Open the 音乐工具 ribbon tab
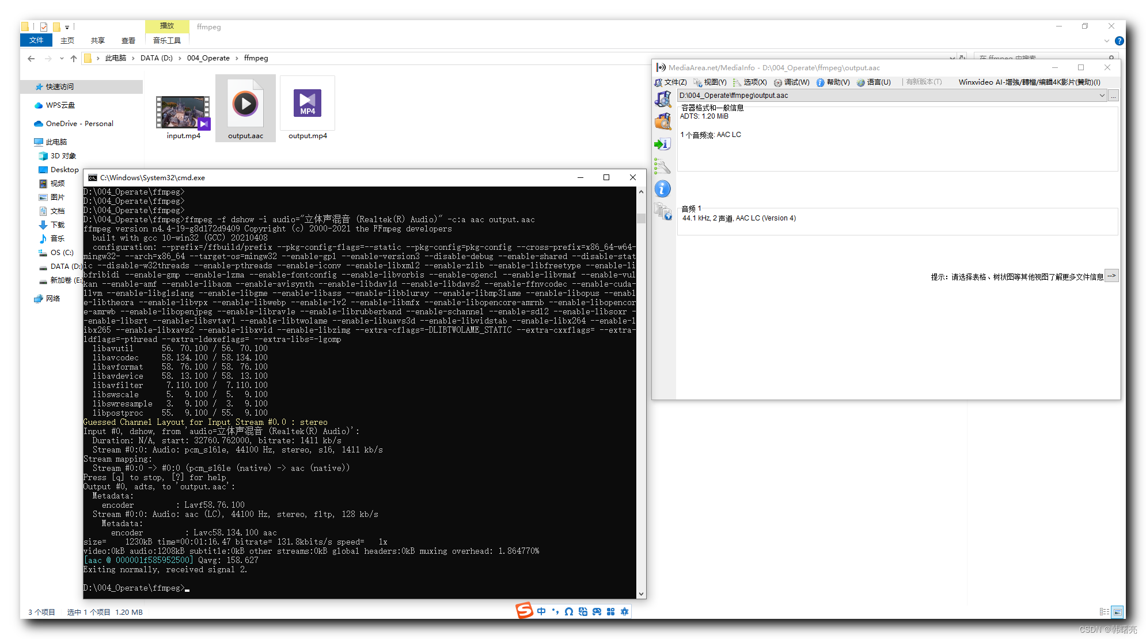The height and width of the screenshot is (639, 1146). (167, 40)
